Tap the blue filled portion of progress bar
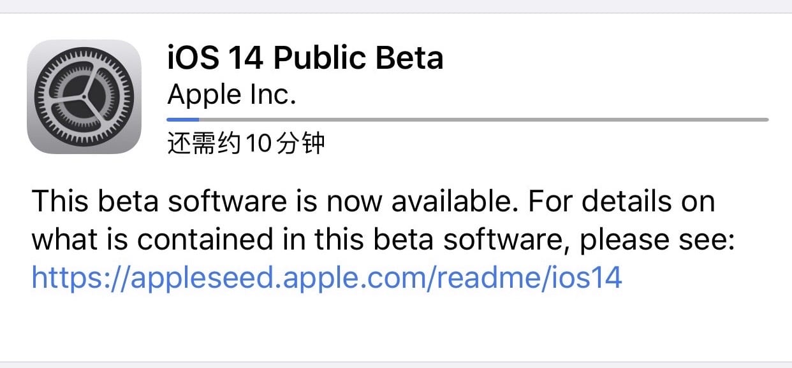This screenshot has height=368, width=792. coord(182,119)
